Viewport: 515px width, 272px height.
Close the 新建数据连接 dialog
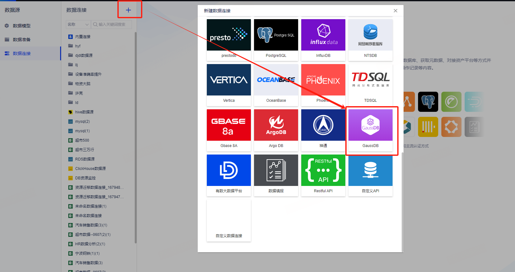pyautogui.click(x=395, y=11)
